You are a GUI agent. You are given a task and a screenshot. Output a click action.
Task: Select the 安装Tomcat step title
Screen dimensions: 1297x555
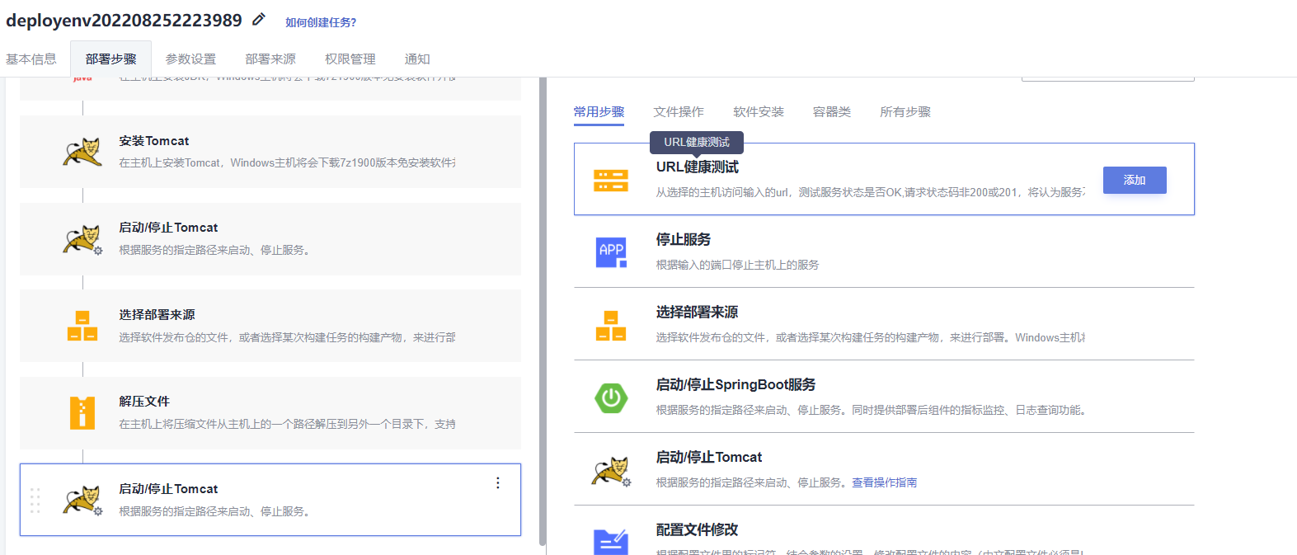(154, 141)
